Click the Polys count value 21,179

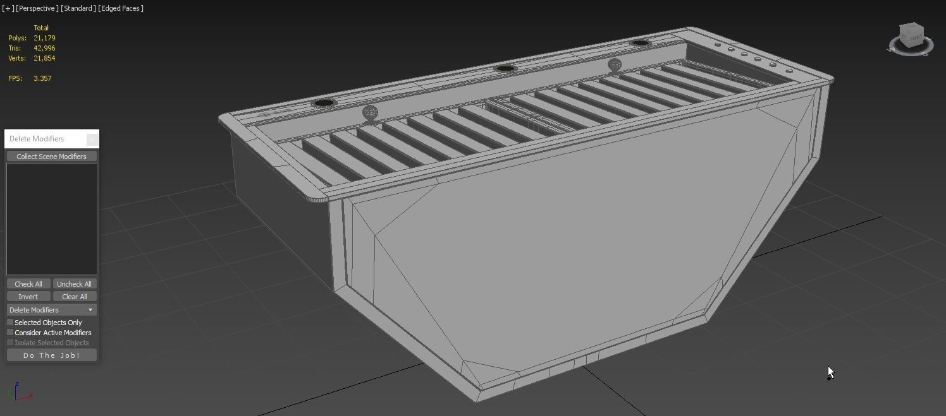[44, 38]
